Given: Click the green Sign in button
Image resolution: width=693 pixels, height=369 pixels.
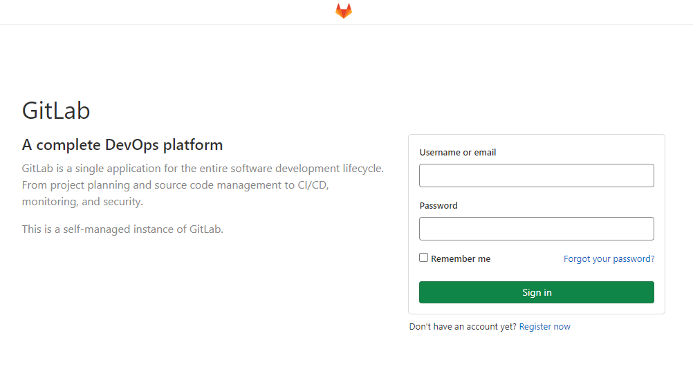Looking at the screenshot, I should [537, 292].
